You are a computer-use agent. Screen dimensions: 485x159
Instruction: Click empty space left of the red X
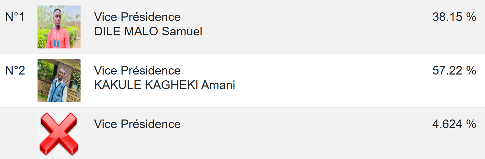pos(17,134)
